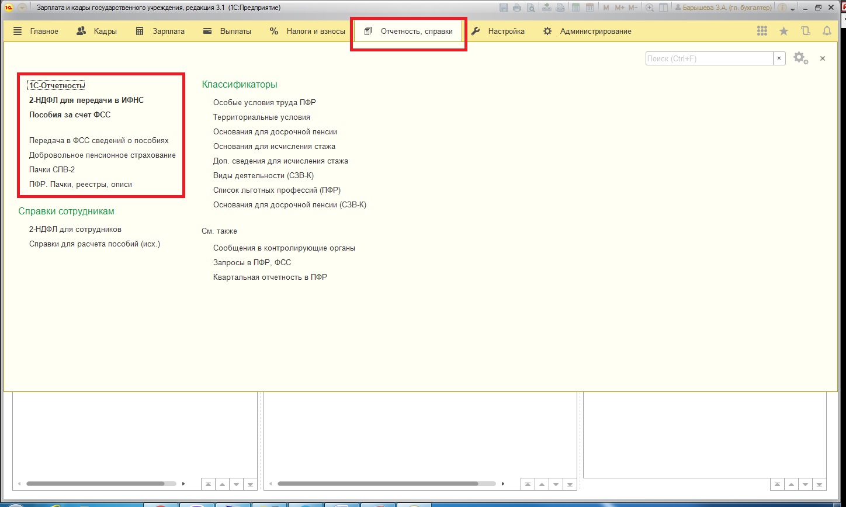Viewport: 846px width, 507px height.
Task: Open the calculator icon in title toolbar
Action: [576, 8]
